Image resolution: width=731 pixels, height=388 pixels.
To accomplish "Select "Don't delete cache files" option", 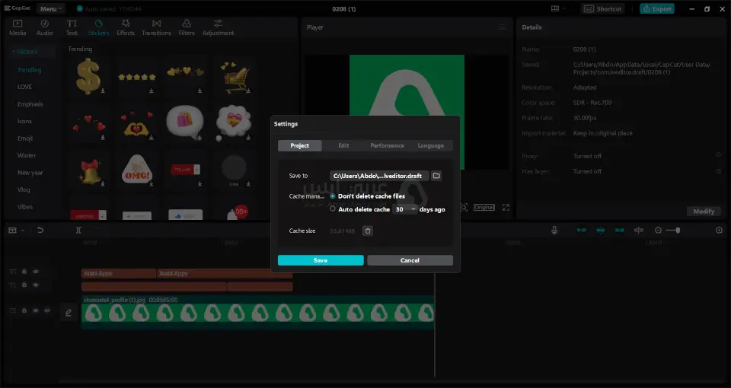I will tap(333, 196).
